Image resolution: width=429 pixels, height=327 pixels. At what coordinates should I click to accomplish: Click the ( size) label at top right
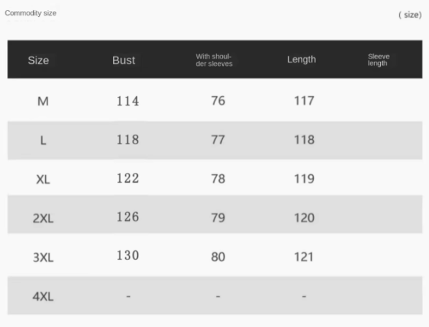tap(409, 15)
